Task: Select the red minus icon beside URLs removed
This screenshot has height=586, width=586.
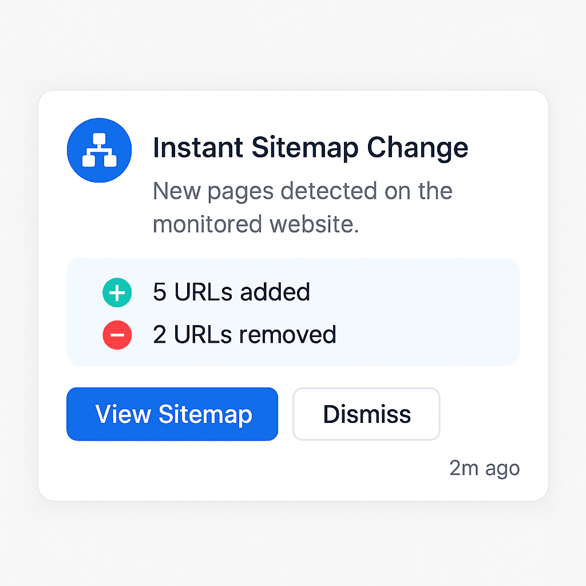Action: click(x=117, y=335)
